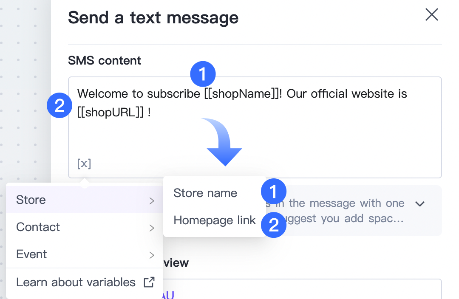Click blue badge 1 above shopName

203,75
